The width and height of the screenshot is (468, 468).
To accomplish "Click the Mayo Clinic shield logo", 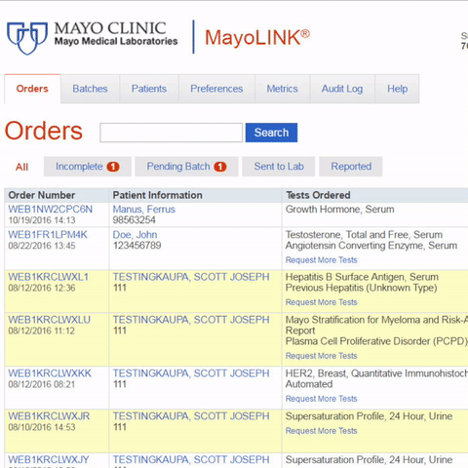I will click(x=27, y=38).
